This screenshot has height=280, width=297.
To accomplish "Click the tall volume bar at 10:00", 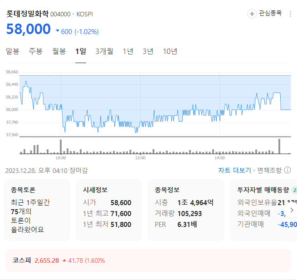I will tap(61, 147).
